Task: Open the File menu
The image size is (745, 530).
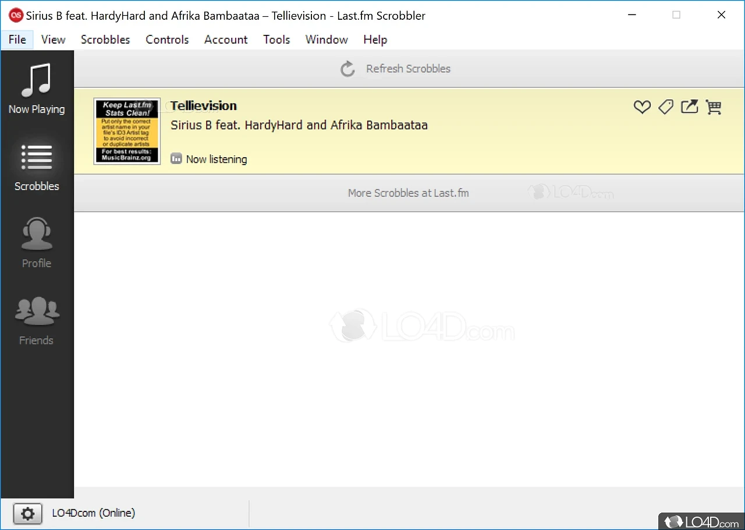Action: pyautogui.click(x=17, y=40)
